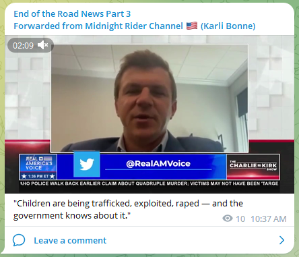Image resolution: width=299 pixels, height=257 pixels.
Task: Click Leave a comment
Action: (70, 240)
